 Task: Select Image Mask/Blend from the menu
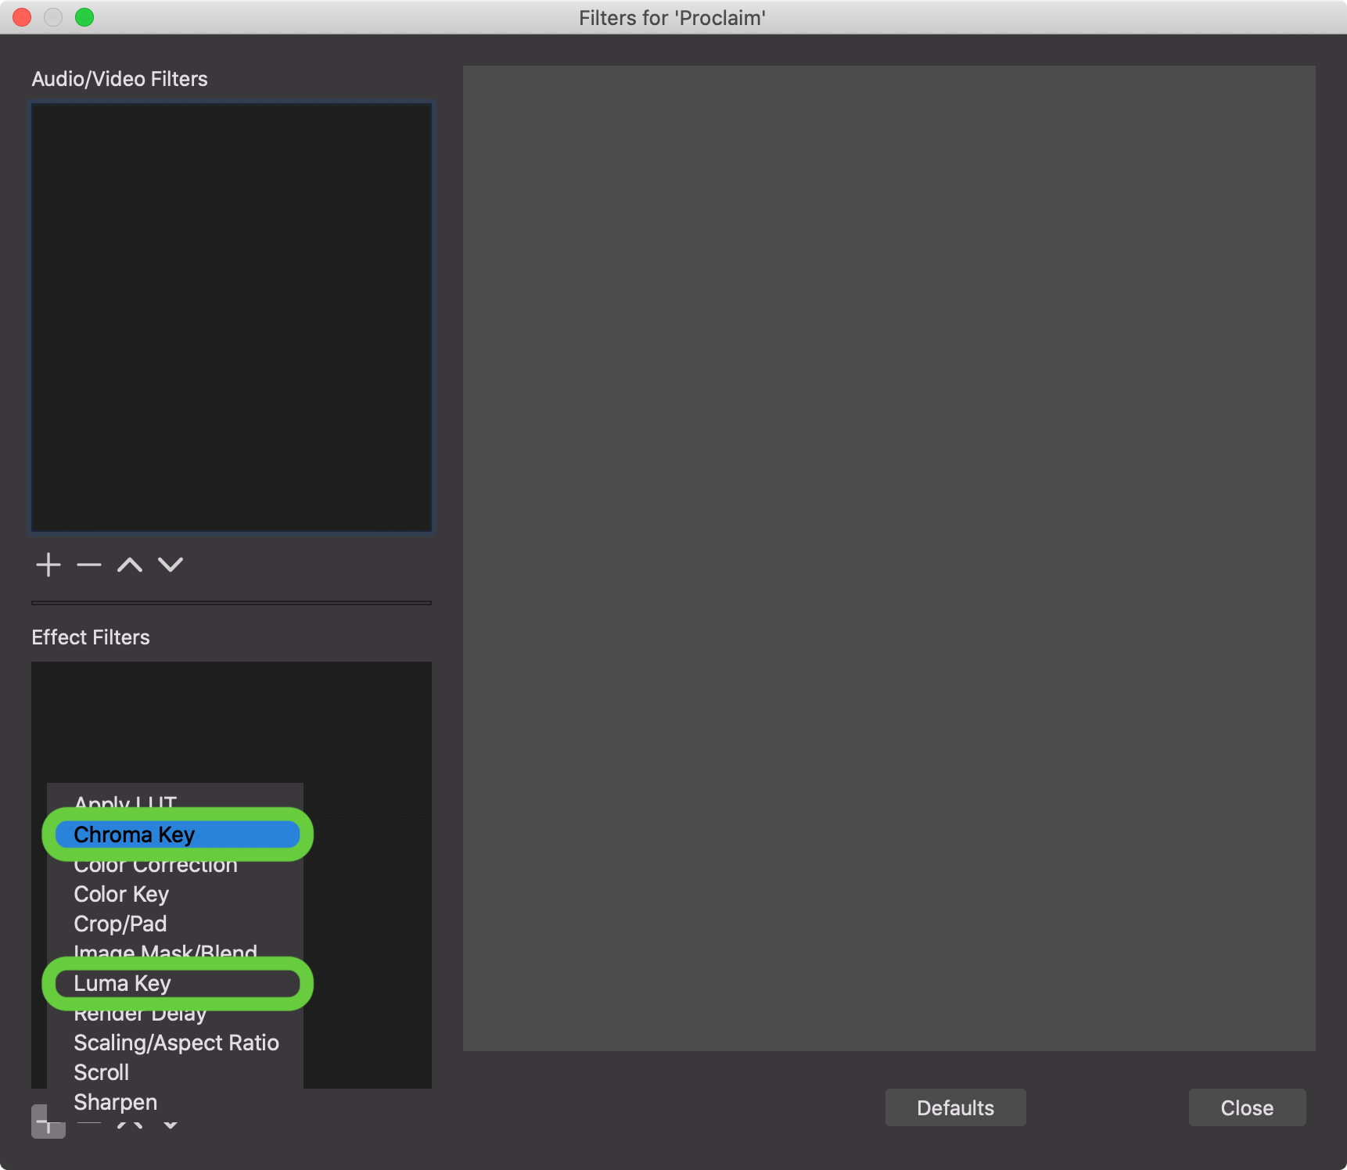pyautogui.click(x=165, y=951)
